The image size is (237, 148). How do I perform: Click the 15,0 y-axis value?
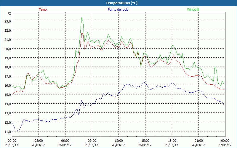coord(8,95)
